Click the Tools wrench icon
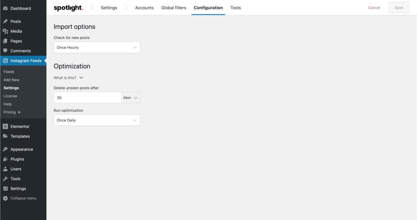The width and height of the screenshot is (417, 220). click(5, 179)
